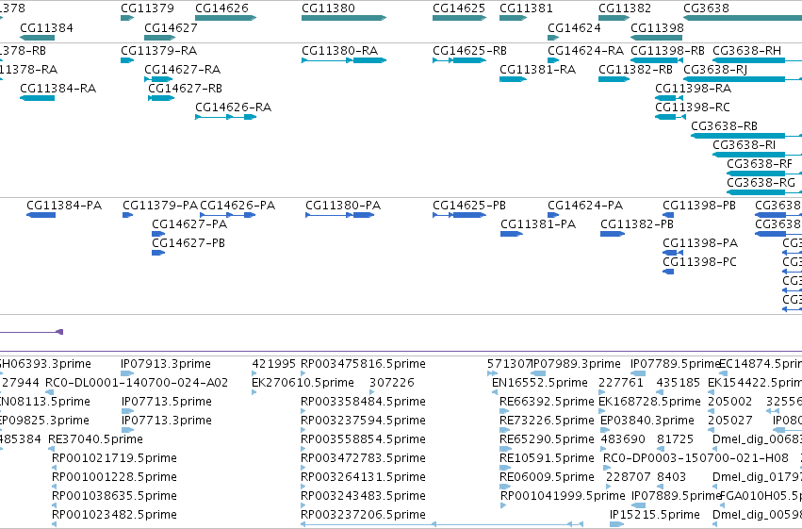Select protein CG11381-PA
Screen dimensions: 802x529
tap(538, 224)
